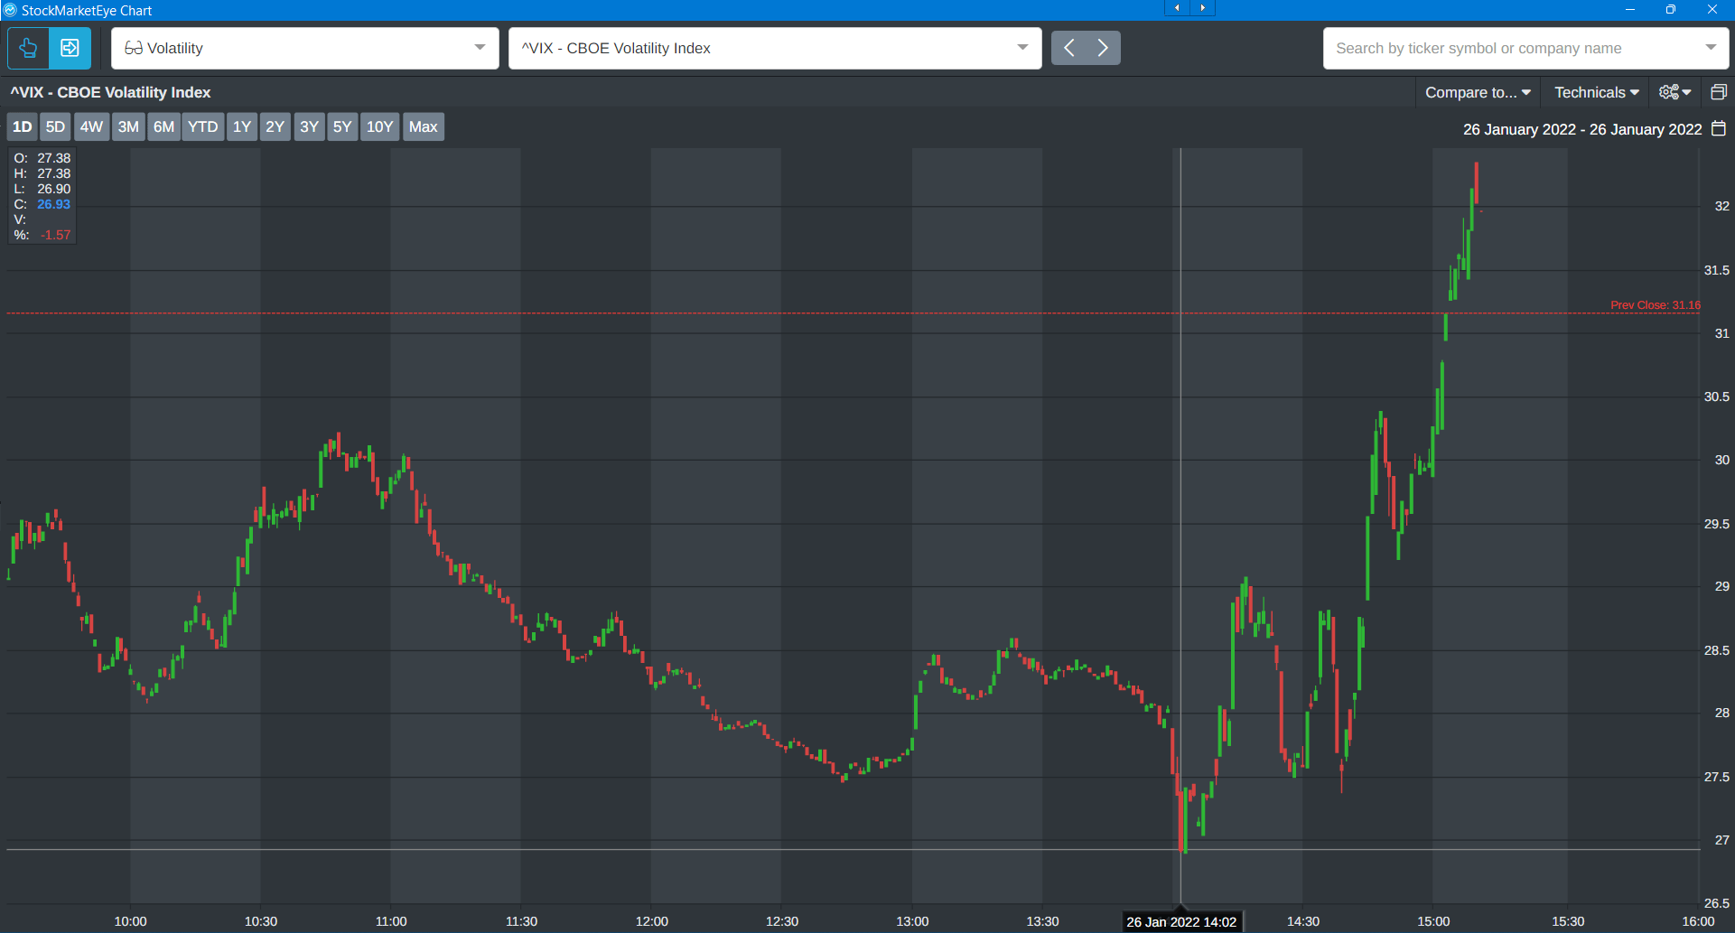
Task: Restore down the StockMarketEye Chart window
Action: pos(1671,9)
